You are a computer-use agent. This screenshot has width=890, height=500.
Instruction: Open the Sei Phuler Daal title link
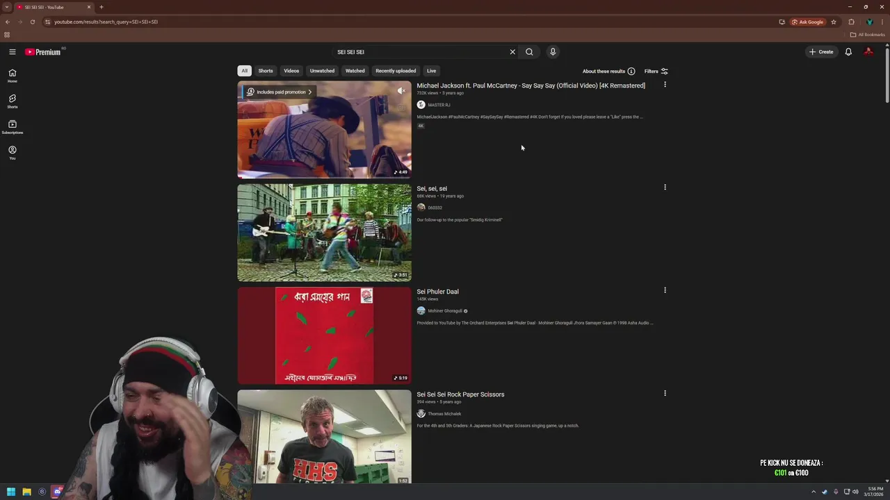click(437, 292)
